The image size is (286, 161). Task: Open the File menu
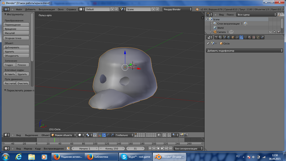(19, 9)
